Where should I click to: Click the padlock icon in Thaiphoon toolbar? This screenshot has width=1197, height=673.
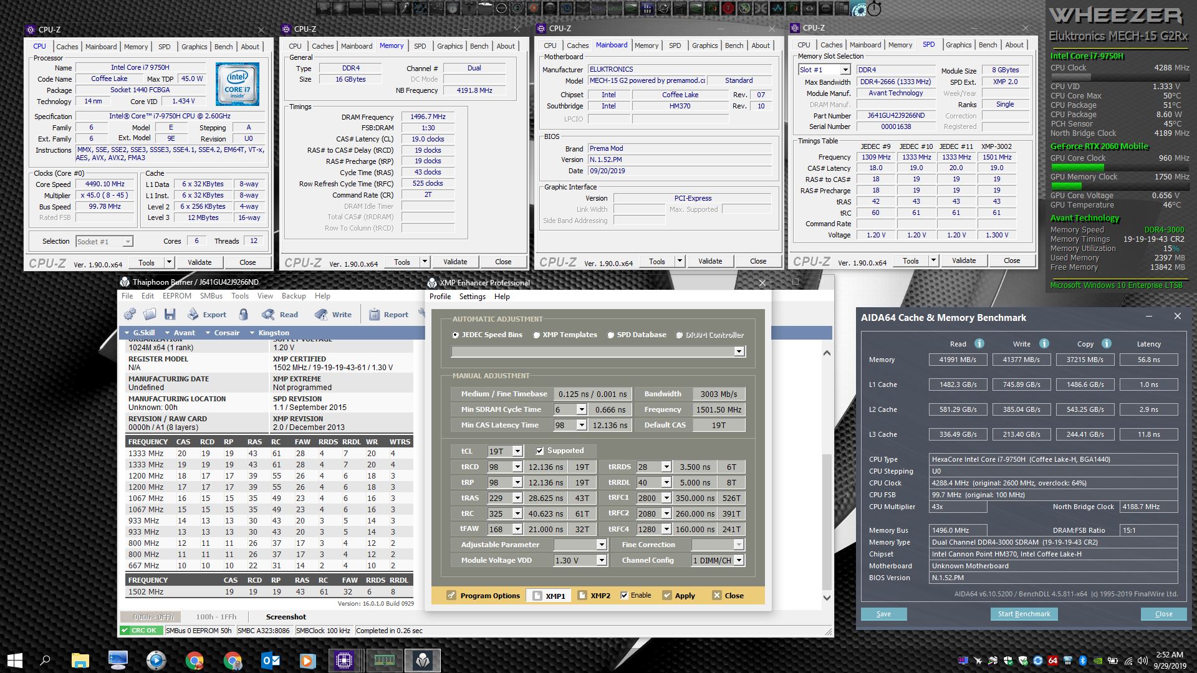[x=244, y=315]
